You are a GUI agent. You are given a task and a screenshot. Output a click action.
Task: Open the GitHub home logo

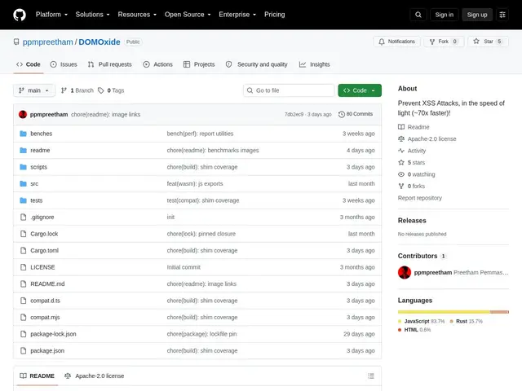click(20, 15)
